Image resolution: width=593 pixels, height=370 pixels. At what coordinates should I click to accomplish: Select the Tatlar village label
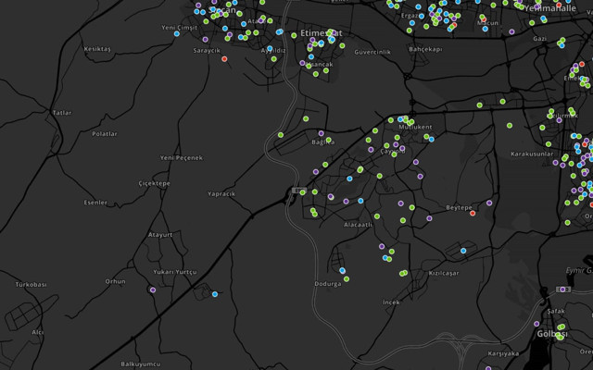(x=62, y=112)
